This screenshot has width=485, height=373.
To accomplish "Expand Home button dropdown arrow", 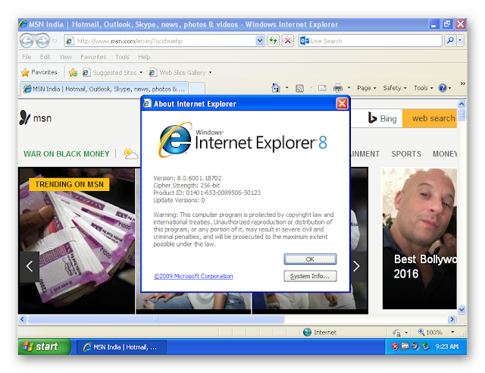I will (286, 88).
